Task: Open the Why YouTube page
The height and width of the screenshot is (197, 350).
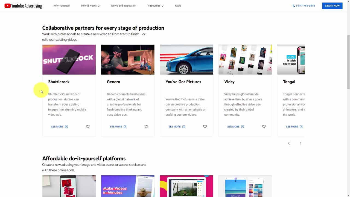Action: [x=62, y=6]
